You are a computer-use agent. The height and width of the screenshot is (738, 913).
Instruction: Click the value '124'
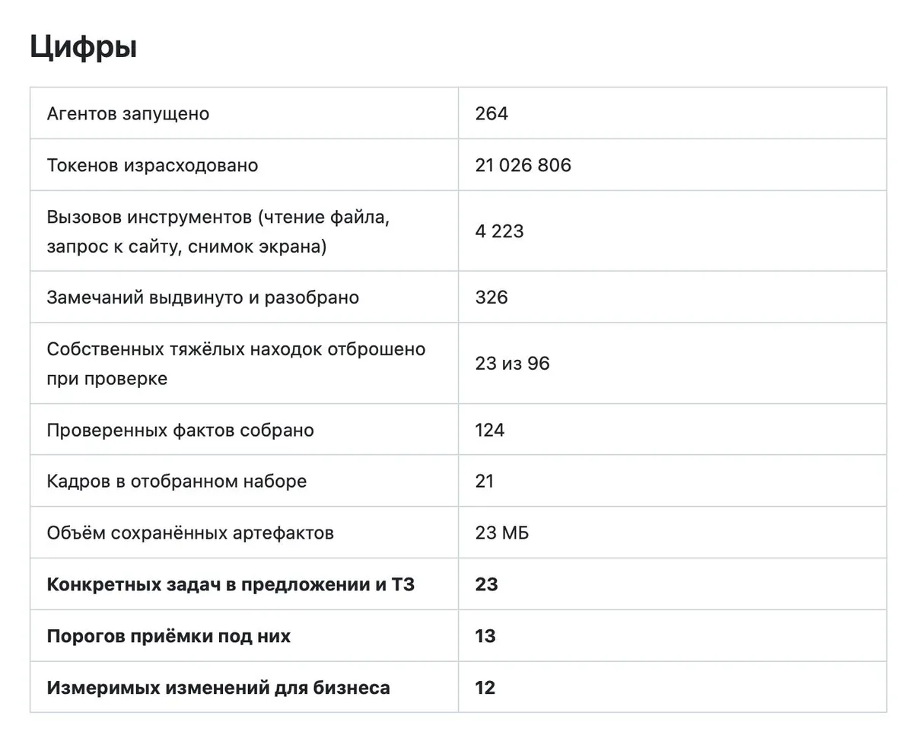pos(490,430)
